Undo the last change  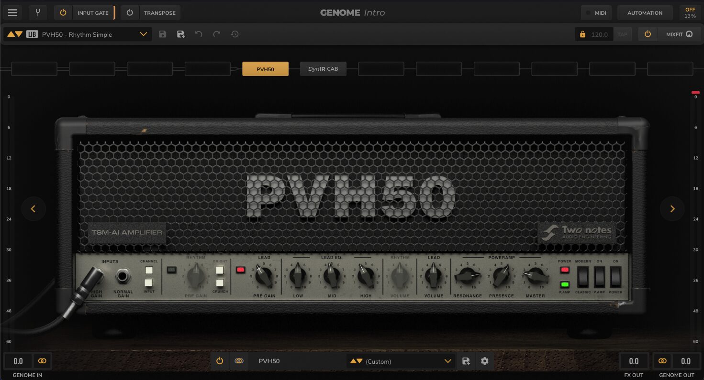(x=199, y=34)
